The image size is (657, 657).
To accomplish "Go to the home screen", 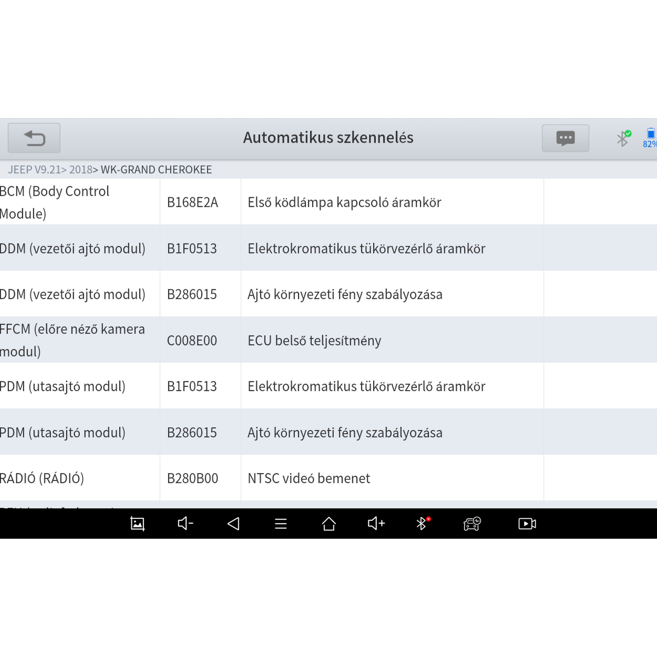I will [328, 524].
